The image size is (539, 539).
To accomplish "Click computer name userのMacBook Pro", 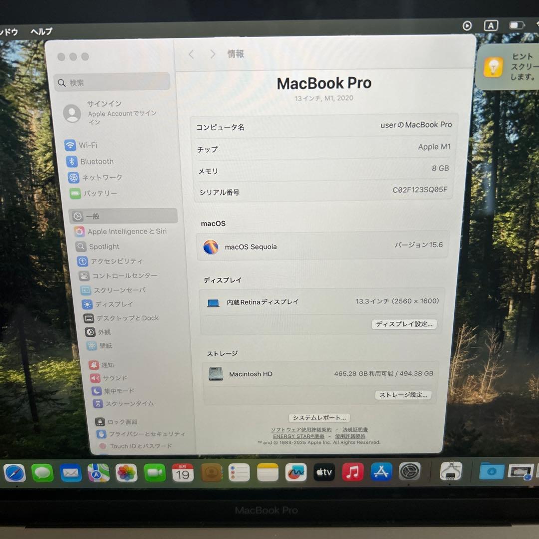I will [x=416, y=125].
